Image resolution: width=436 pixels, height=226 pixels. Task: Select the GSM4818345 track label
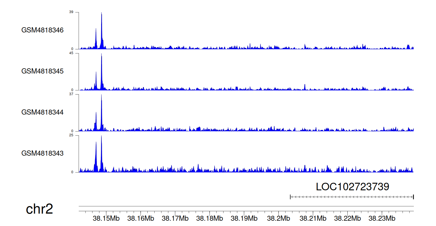coord(42,71)
